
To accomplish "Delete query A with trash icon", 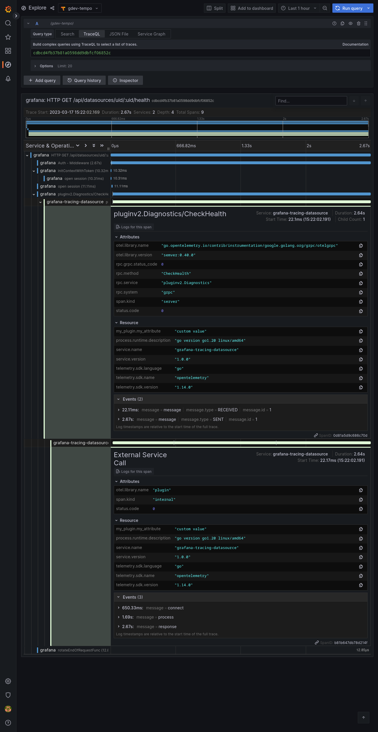I will pyautogui.click(x=359, y=23).
